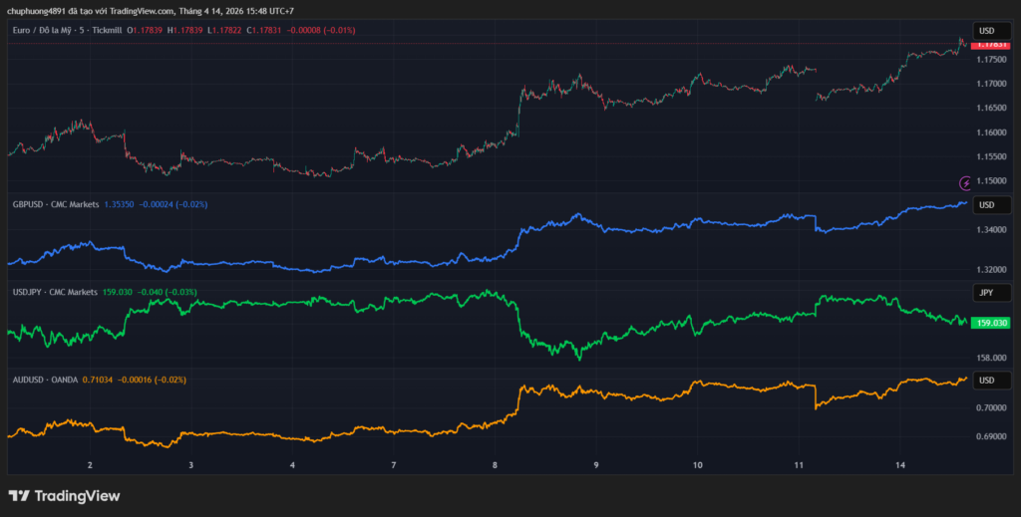Click the purple lightning bolt icon
This screenshot has width=1021, height=517.
click(964, 183)
